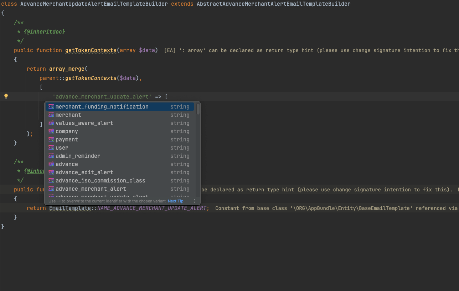Image resolution: width=459 pixels, height=291 pixels.
Task: Click the $data parameter in function signature
Action: tap(146, 50)
